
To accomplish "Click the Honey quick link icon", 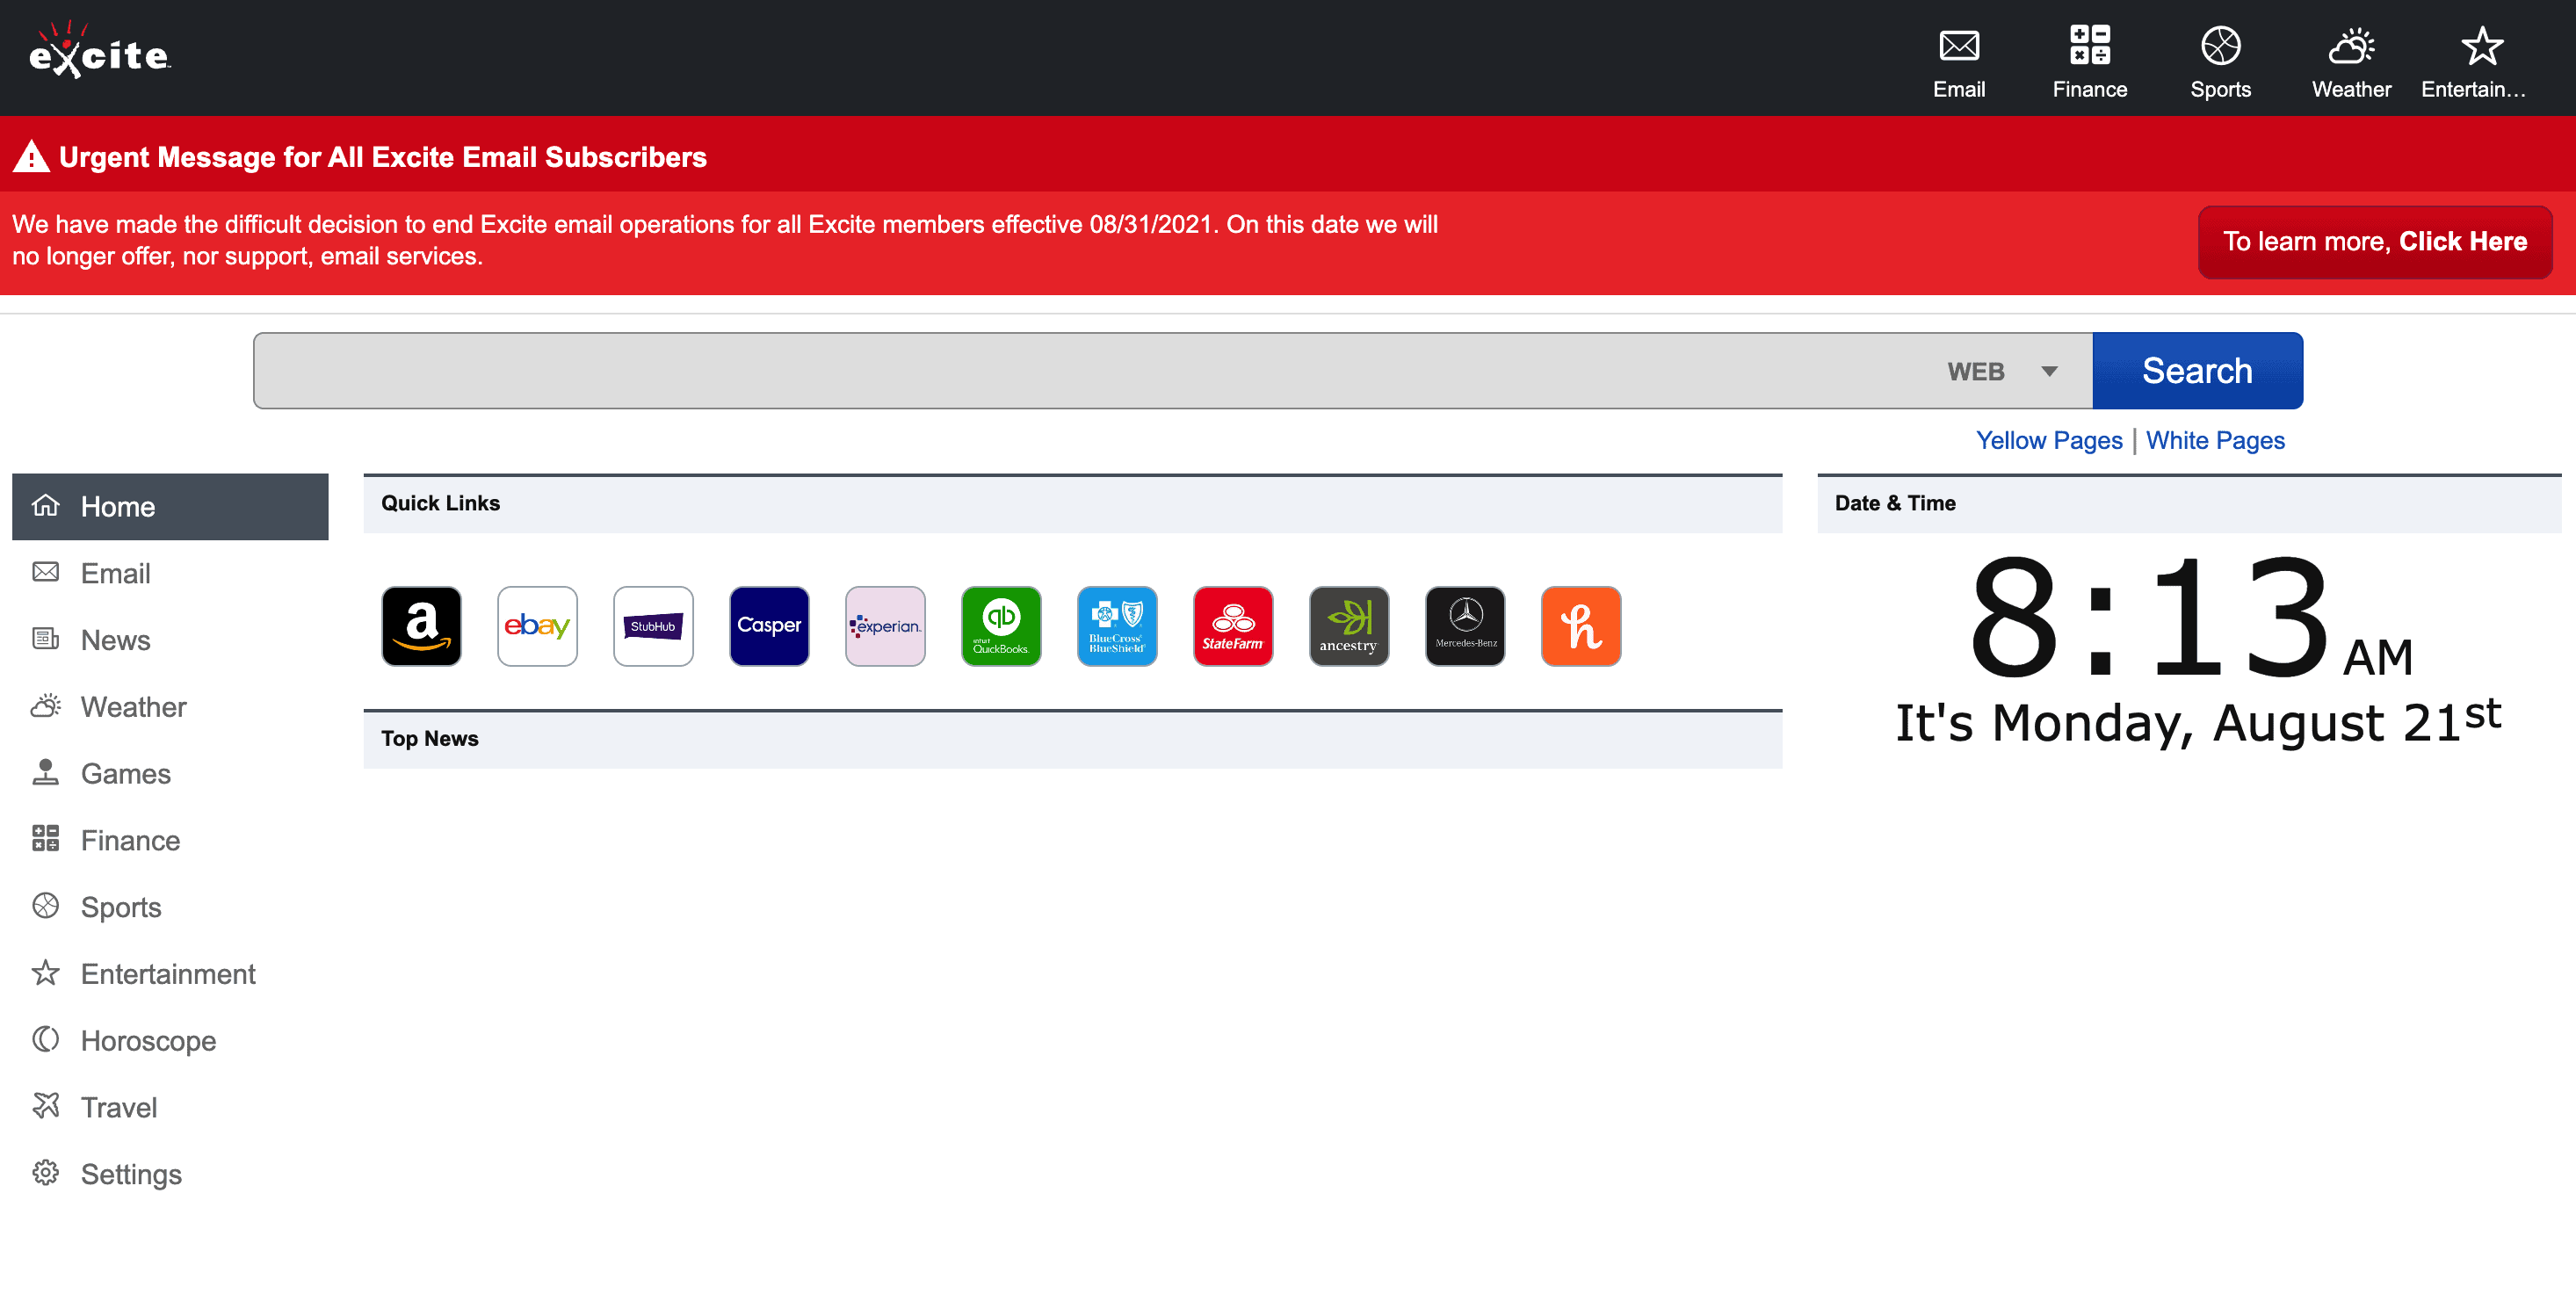I will pyautogui.click(x=1581, y=626).
